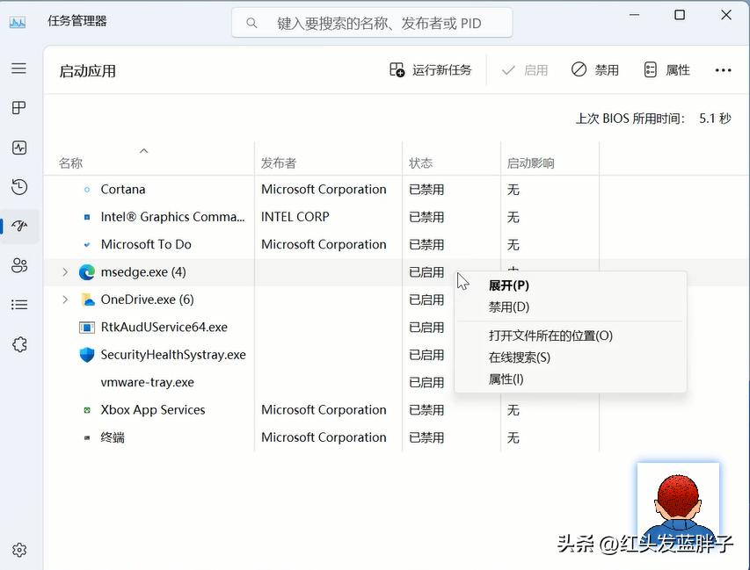This screenshot has height=570, width=750.
Task: Open the Services panel in the sidebar
Action: (x=19, y=344)
